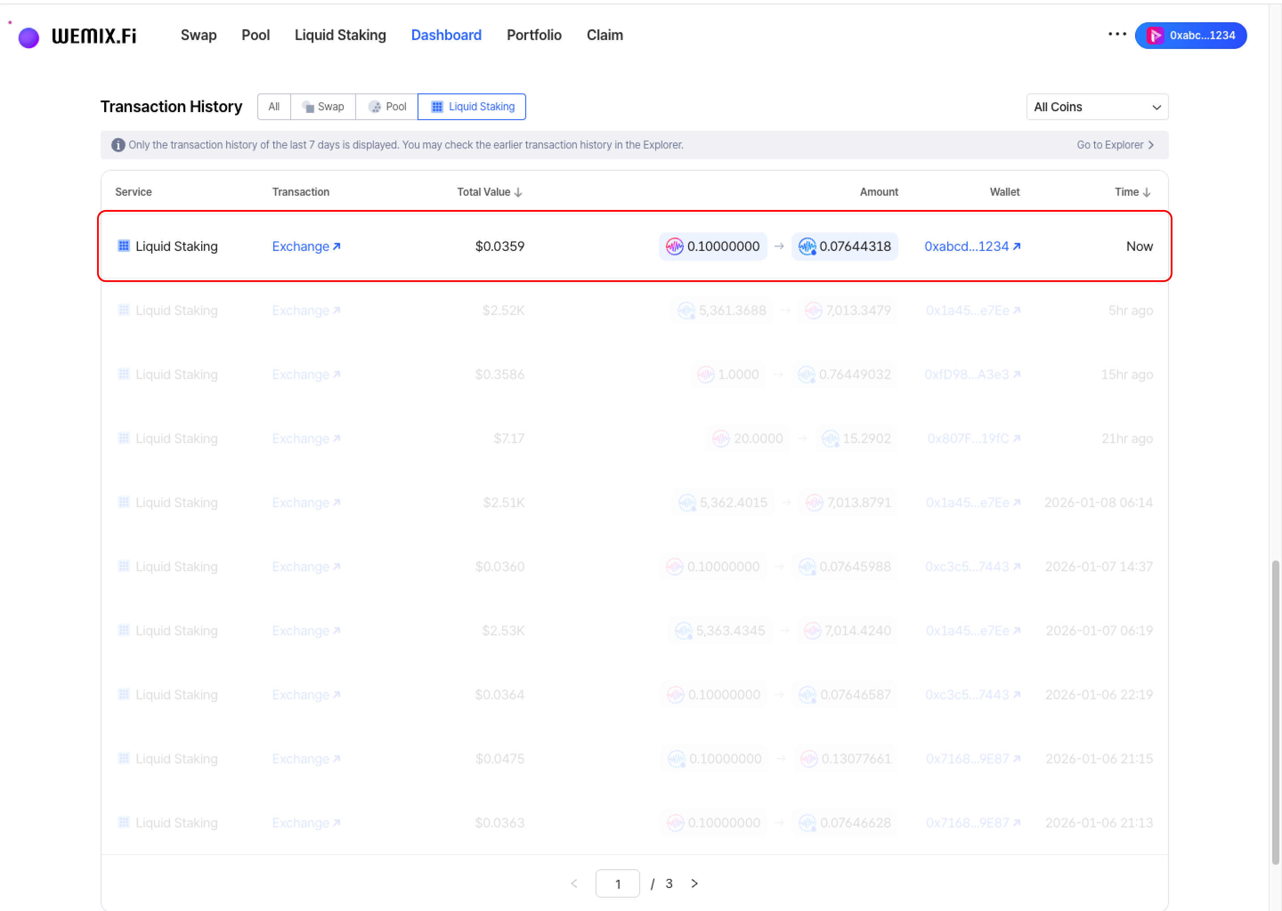
Task: Click the wallet avatar icon in header
Action: coord(1155,35)
